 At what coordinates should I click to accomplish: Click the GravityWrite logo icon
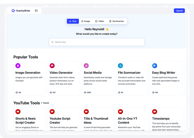(x=13, y=11)
